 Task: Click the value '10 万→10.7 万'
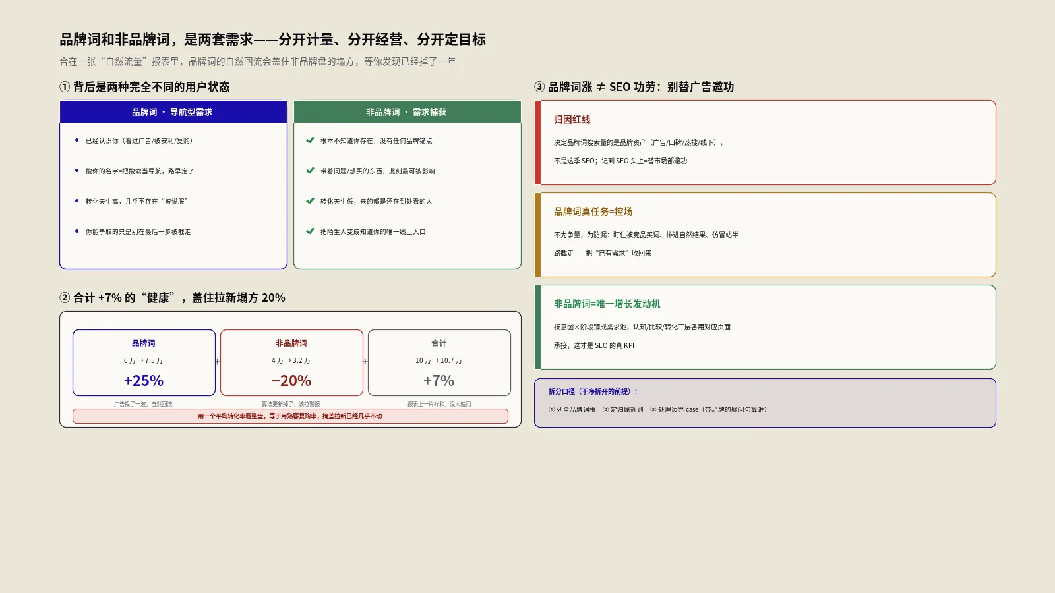coord(439,360)
